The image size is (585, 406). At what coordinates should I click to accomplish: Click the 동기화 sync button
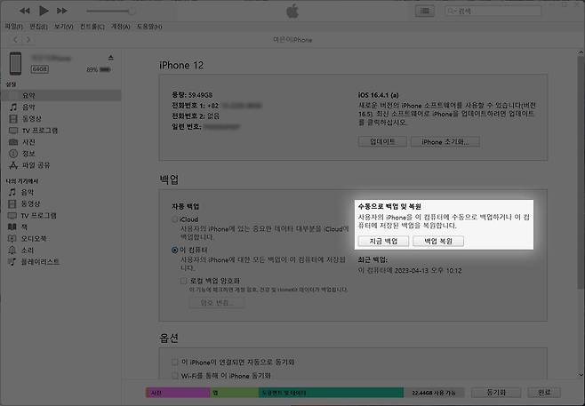(x=496, y=393)
